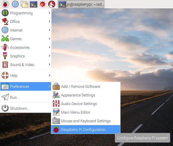Viewport: 173px width, 146px height.
Task: Click the Office desk lamp icon
Action: click(5, 22)
